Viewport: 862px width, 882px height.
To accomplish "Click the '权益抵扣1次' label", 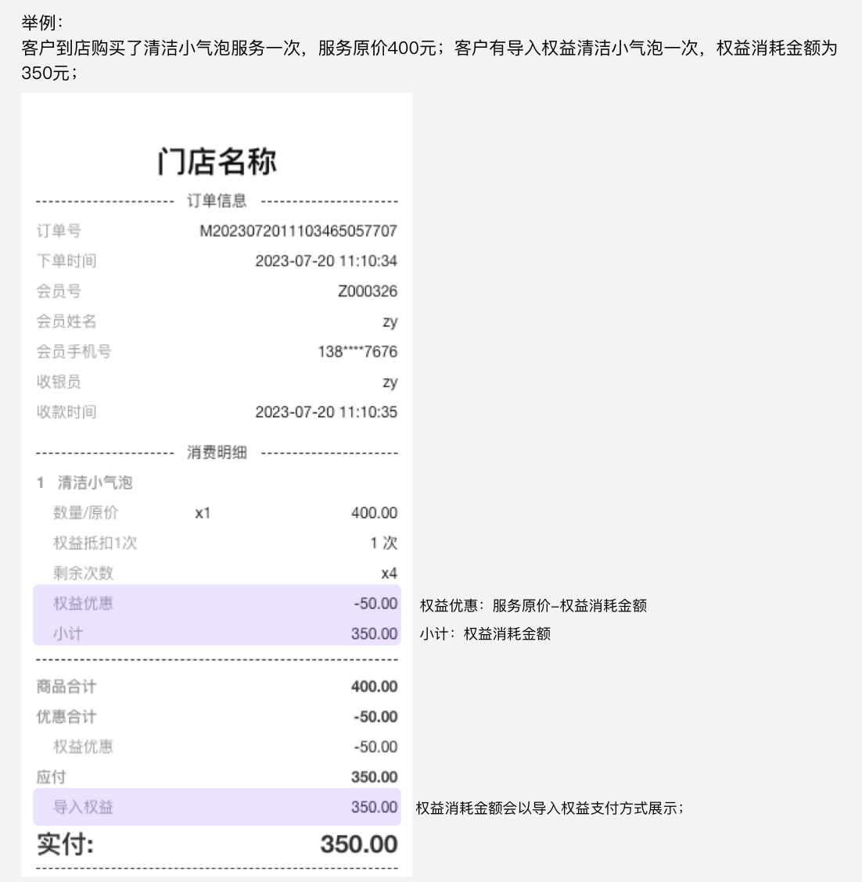I will coord(95,543).
